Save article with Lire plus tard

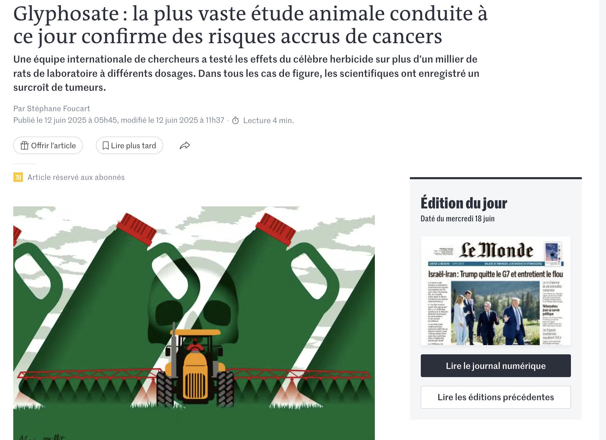point(129,146)
